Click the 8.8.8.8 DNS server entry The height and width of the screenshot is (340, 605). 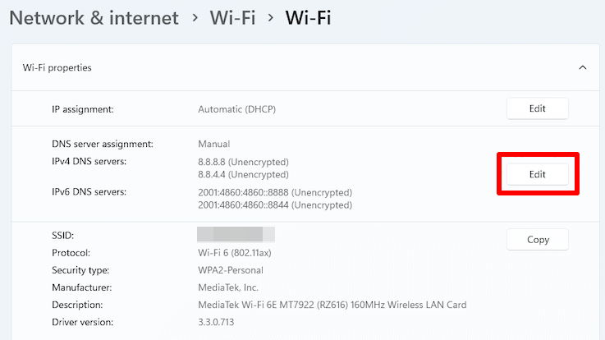tap(244, 162)
